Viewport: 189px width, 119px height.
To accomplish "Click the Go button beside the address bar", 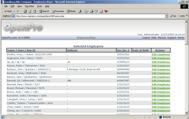I will [x=173, y=16].
